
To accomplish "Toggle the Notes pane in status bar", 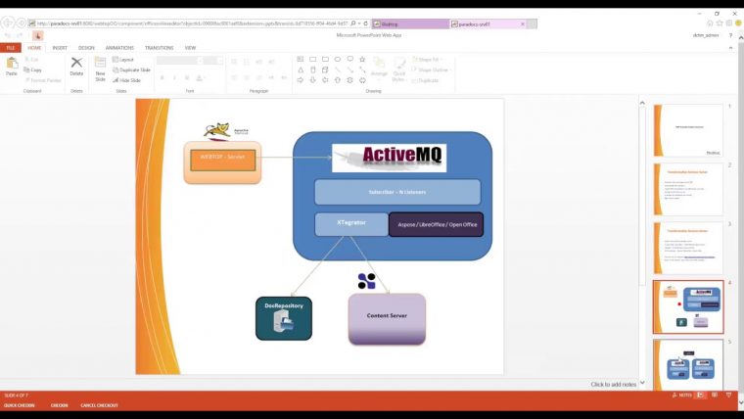I will click(x=680, y=395).
